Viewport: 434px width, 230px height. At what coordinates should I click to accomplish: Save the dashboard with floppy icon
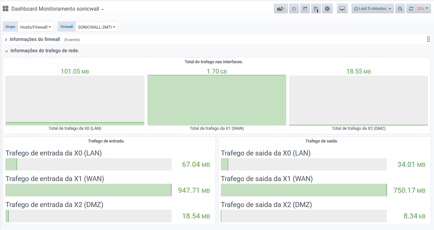pyautogui.click(x=316, y=9)
